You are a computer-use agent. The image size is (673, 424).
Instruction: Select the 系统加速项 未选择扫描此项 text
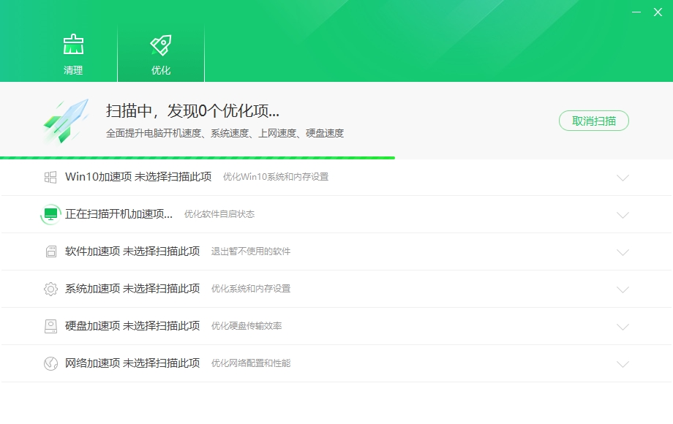tap(132, 289)
